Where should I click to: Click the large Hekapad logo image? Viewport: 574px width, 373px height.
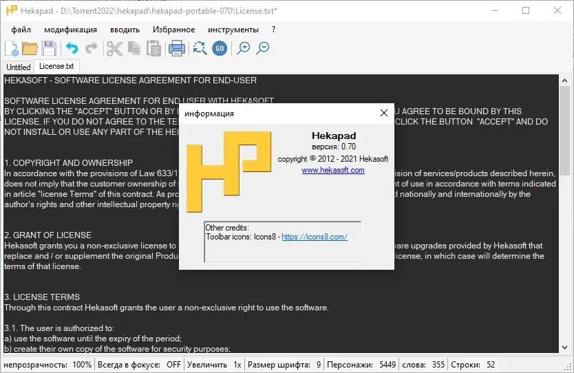pos(228,172)
